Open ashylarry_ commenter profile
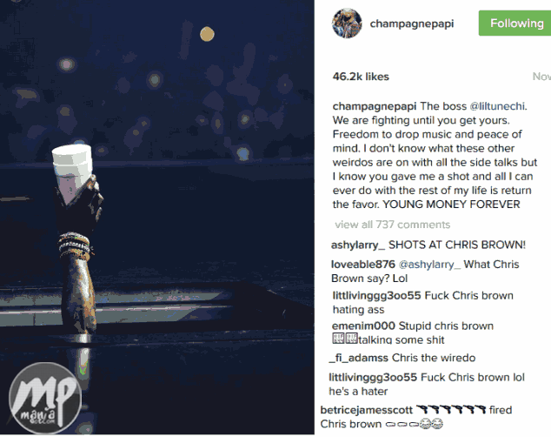Screen dimensions: 551x437 tap(358, 245)
